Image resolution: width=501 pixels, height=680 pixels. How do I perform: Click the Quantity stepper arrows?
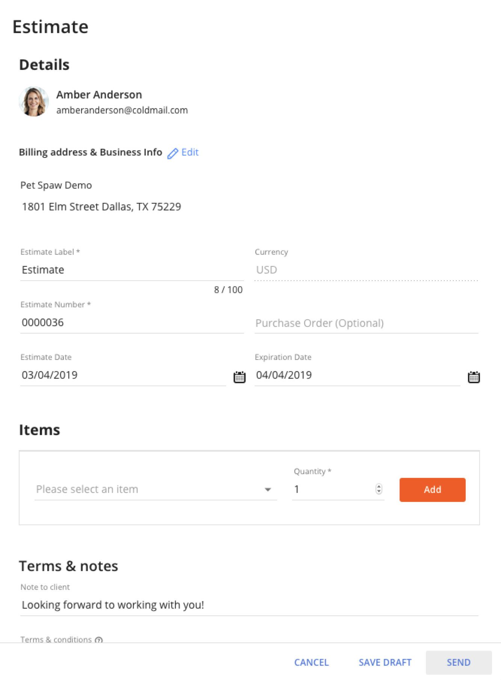coord(379,489)
